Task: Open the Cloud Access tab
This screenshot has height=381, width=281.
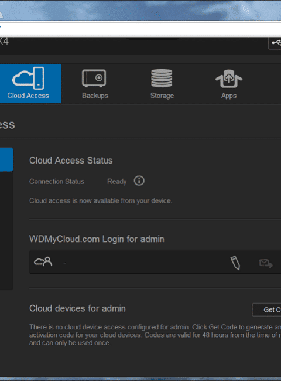Action: (30, 83)
